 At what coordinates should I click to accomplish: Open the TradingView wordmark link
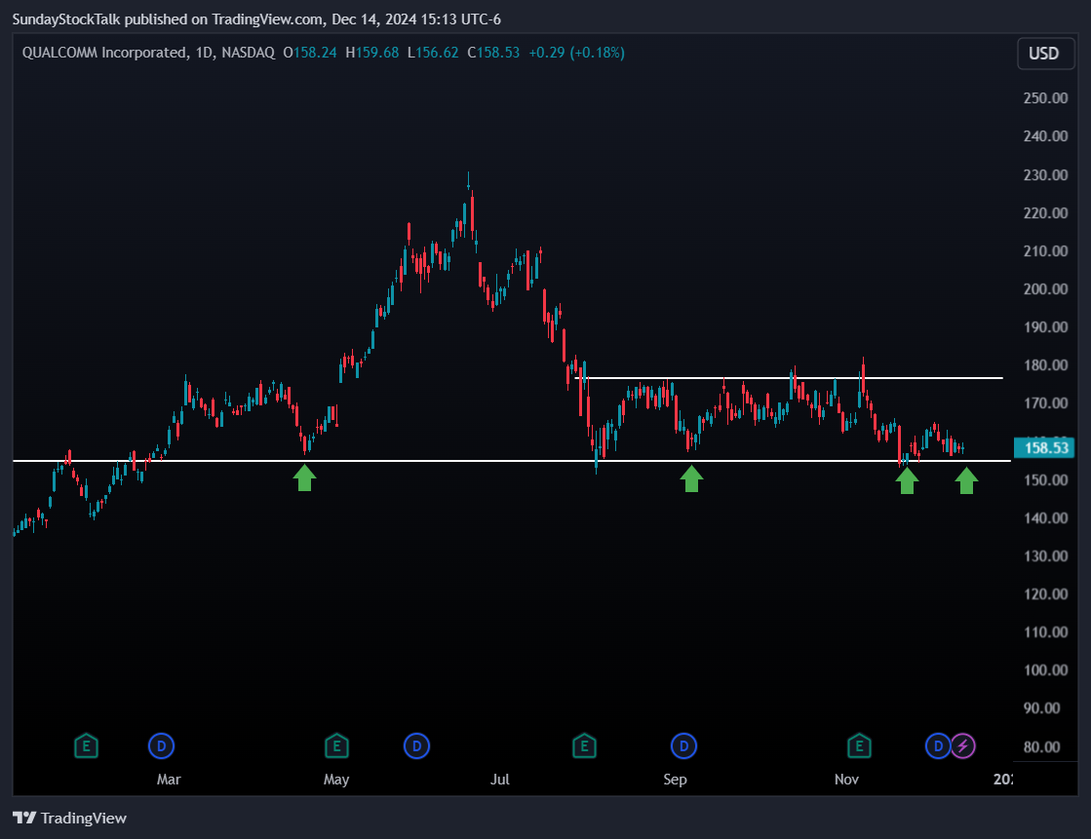tap(84, 819)
